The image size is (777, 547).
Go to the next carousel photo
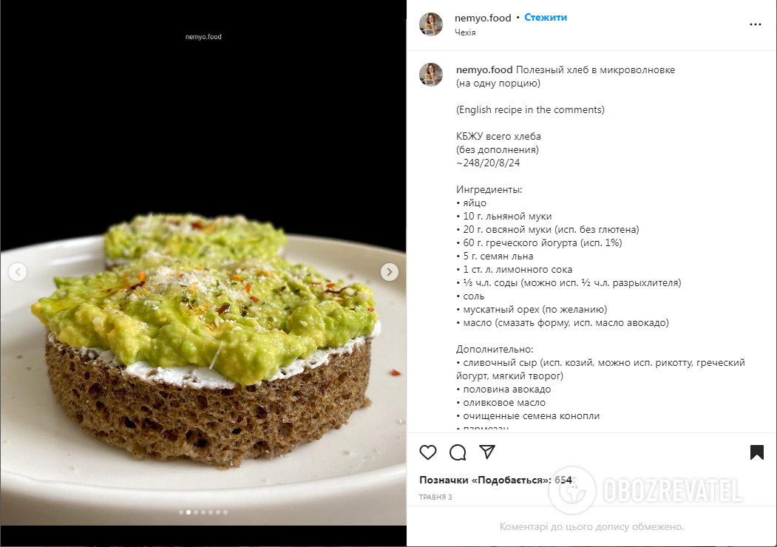pyautogui.click(x=390, y=271)
